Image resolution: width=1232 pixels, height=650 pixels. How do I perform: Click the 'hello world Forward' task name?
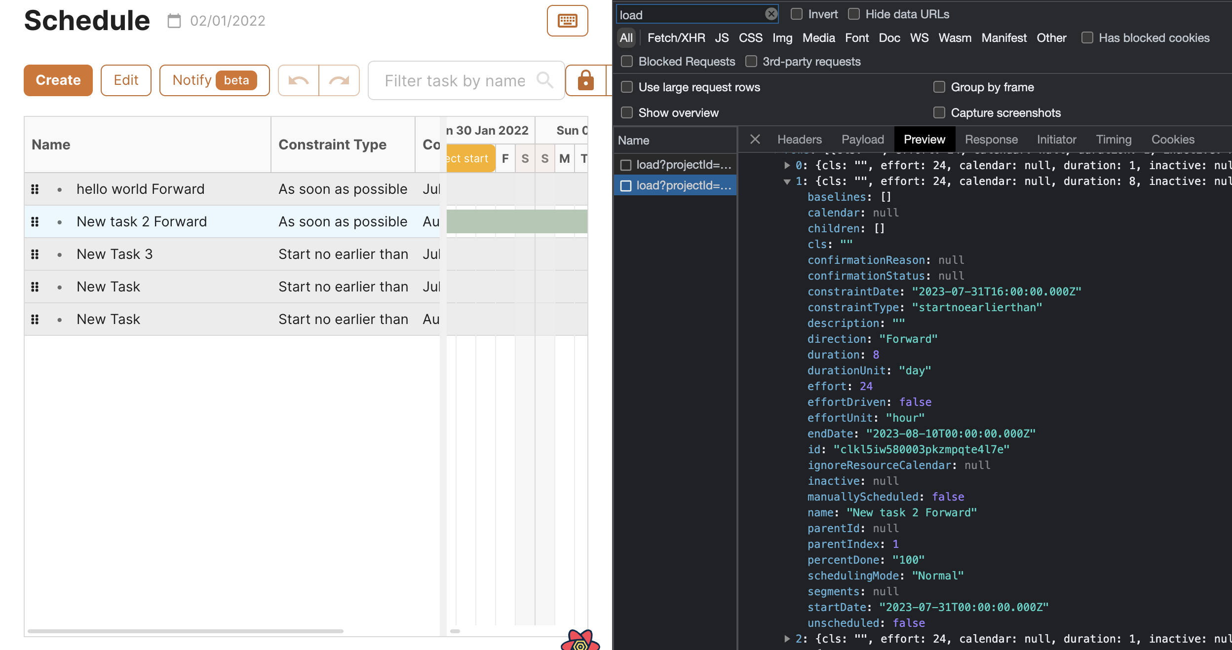(140, 189)
